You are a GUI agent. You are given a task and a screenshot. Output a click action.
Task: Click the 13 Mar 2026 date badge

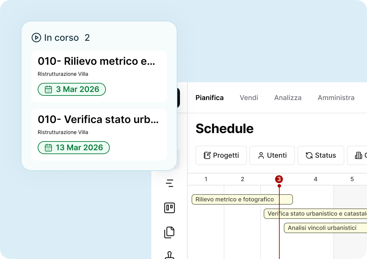click(x=73, y=148)
